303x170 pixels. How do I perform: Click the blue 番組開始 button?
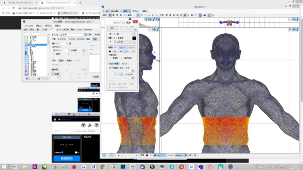click(67, 158)
